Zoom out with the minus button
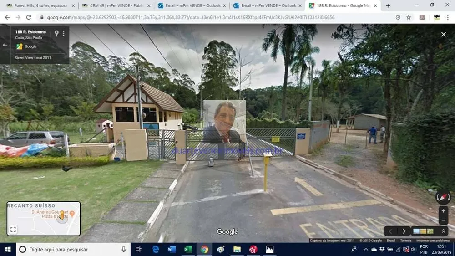 tap(443, 220)
